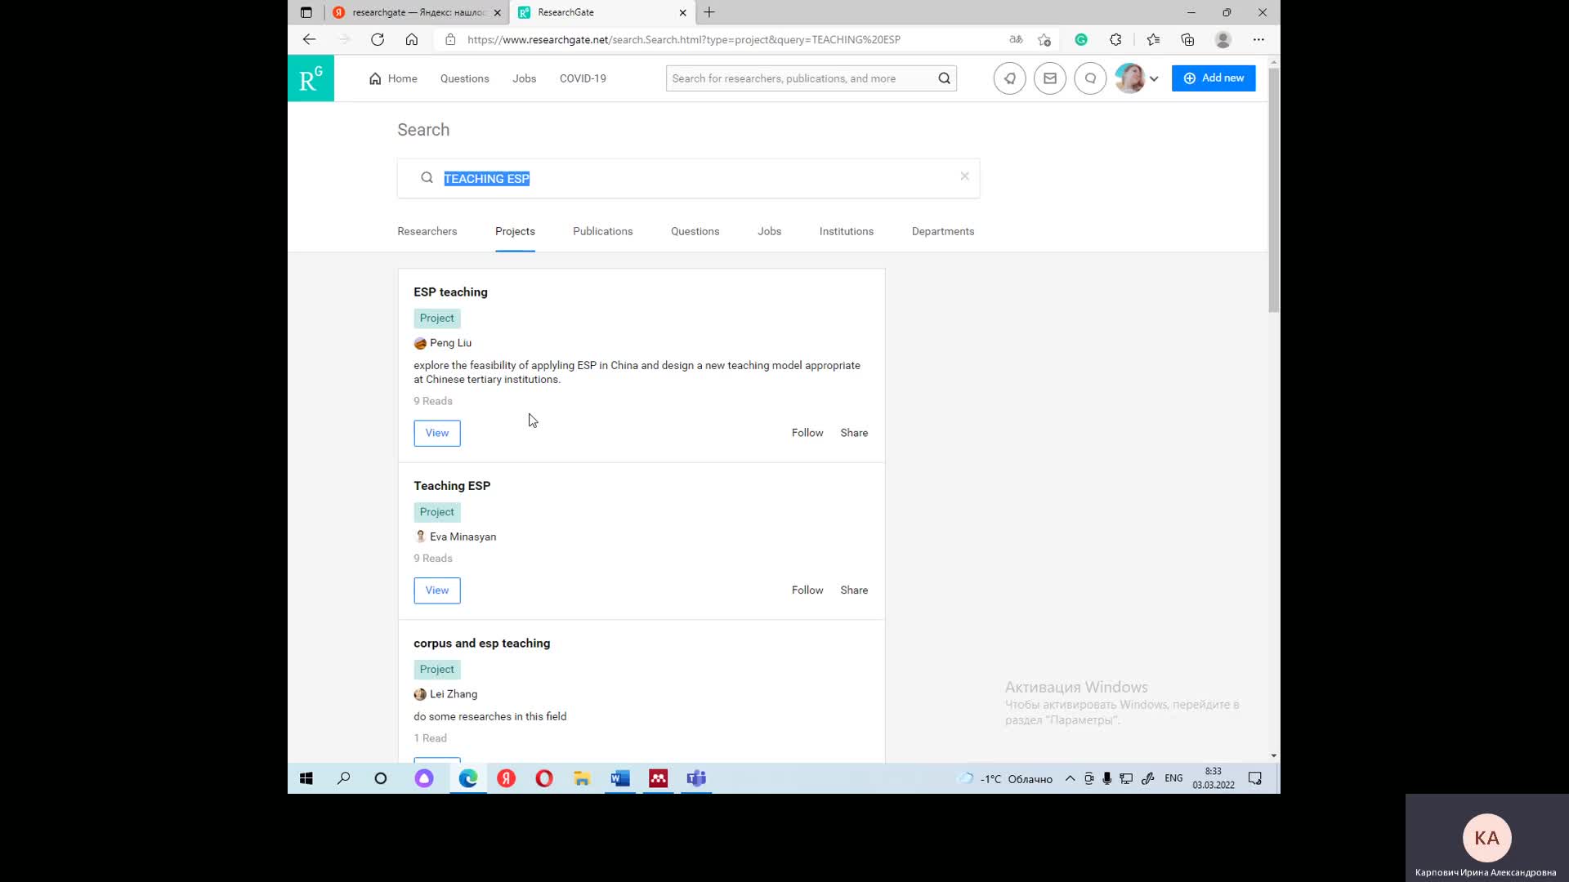Go to Home in navigation
This screenshot has width=1569, height=882.
pos(393,78)
